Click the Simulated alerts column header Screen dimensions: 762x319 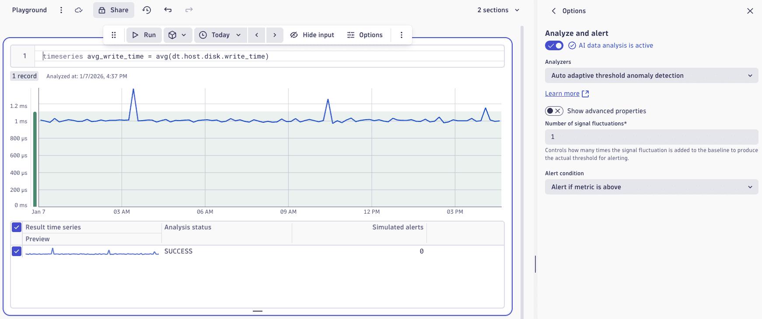click(x=398, y=227)
